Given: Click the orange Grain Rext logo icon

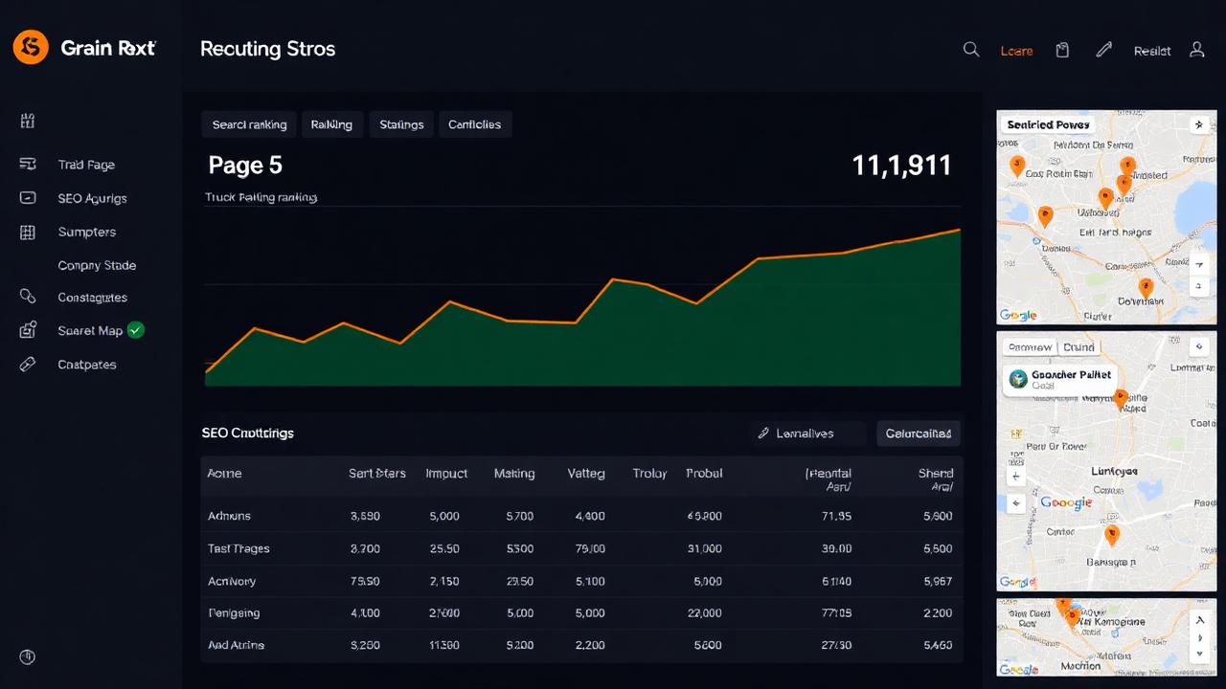Looking at the screenshot, I should (x=31, y=47).
